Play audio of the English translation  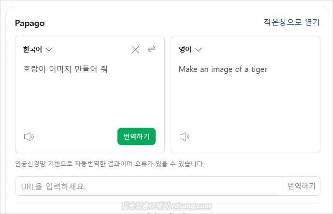point(184,136)
